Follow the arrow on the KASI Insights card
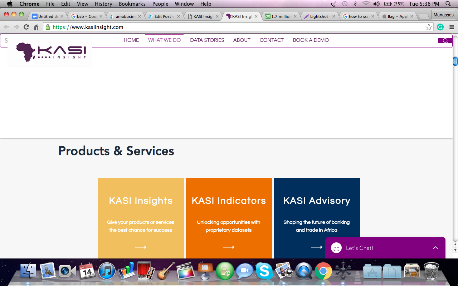This screenshot has width=458, height=286. 141,247
